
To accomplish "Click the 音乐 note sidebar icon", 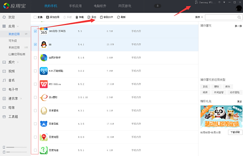I will tap(4, 80).
